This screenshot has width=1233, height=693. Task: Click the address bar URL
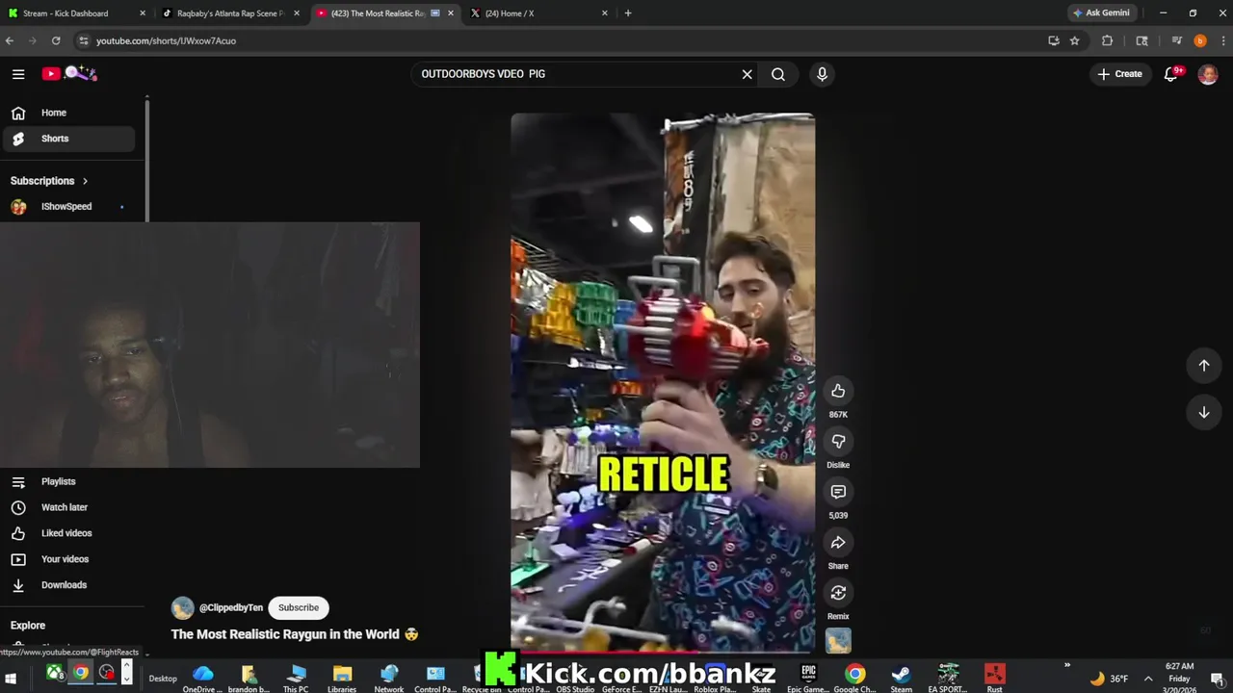click(x=166, y=40)
